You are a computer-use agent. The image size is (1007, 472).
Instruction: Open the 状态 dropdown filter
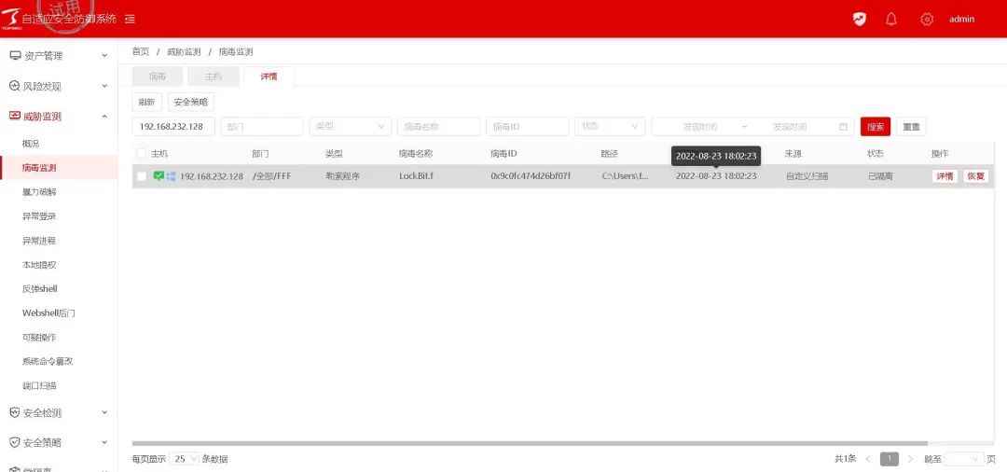pos(610,127)
